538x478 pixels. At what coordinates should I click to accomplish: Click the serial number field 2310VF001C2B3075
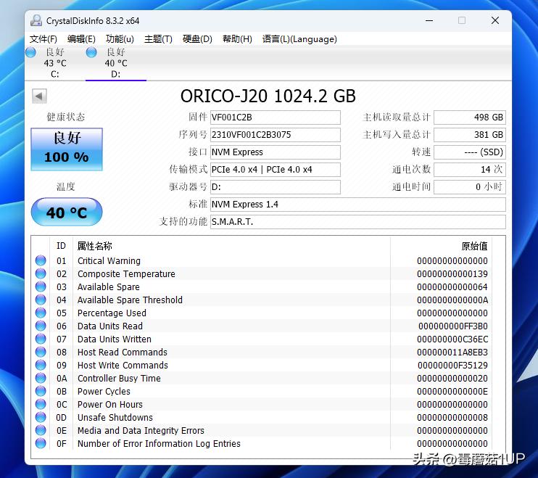point(276,134)
